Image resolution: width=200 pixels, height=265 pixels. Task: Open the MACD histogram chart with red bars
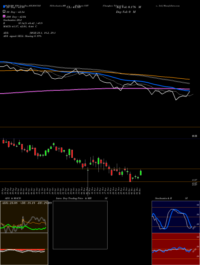(x=24, y=249)
